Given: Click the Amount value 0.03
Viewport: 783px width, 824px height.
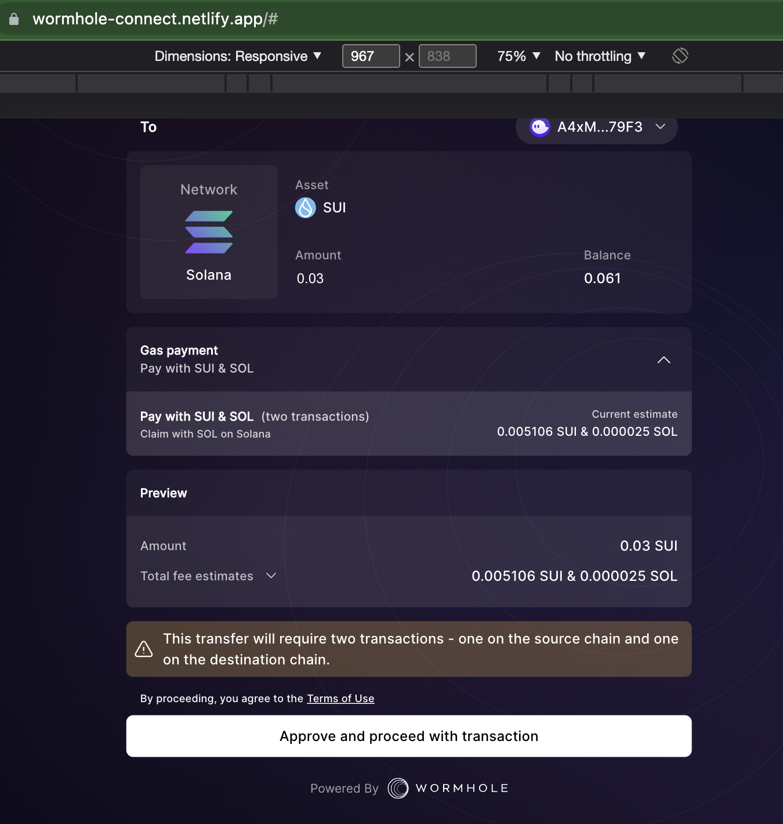Looking at the screenshot, I should click(310, 279).
